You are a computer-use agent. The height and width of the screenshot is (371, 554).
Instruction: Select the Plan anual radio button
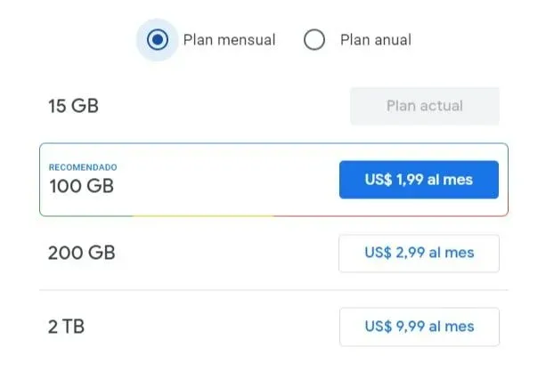(x=314, y=40)
